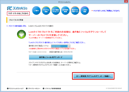Open the ご案内 circle icon
This screenshot has width=129, height=92.
coord(36,11)
